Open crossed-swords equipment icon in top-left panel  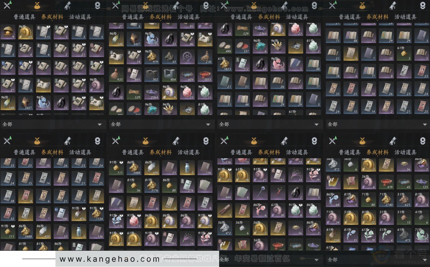click(7, 5)
